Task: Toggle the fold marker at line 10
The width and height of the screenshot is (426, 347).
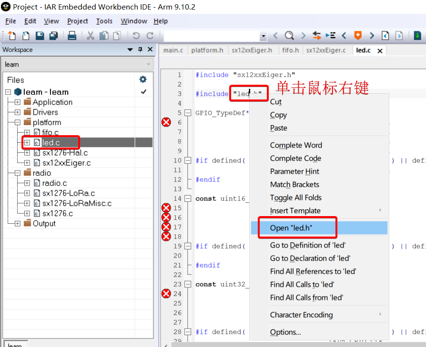Action: (188, 160)
